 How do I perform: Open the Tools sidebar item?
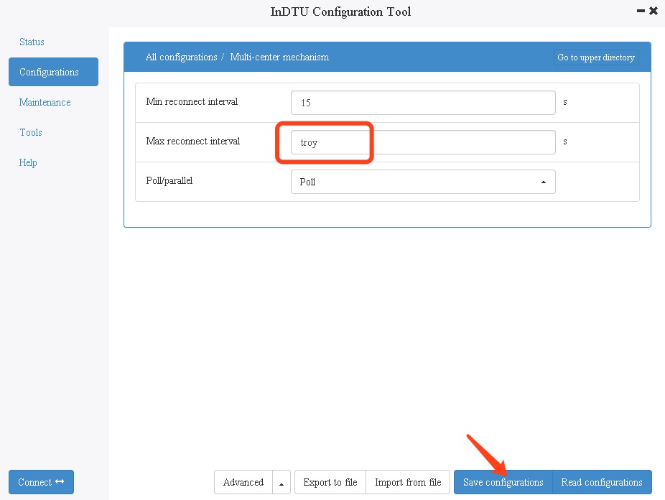click(31, 133)
